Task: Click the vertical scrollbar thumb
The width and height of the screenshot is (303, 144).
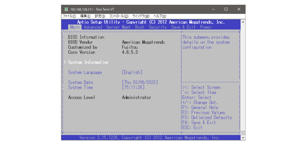Action: (243, 133)
